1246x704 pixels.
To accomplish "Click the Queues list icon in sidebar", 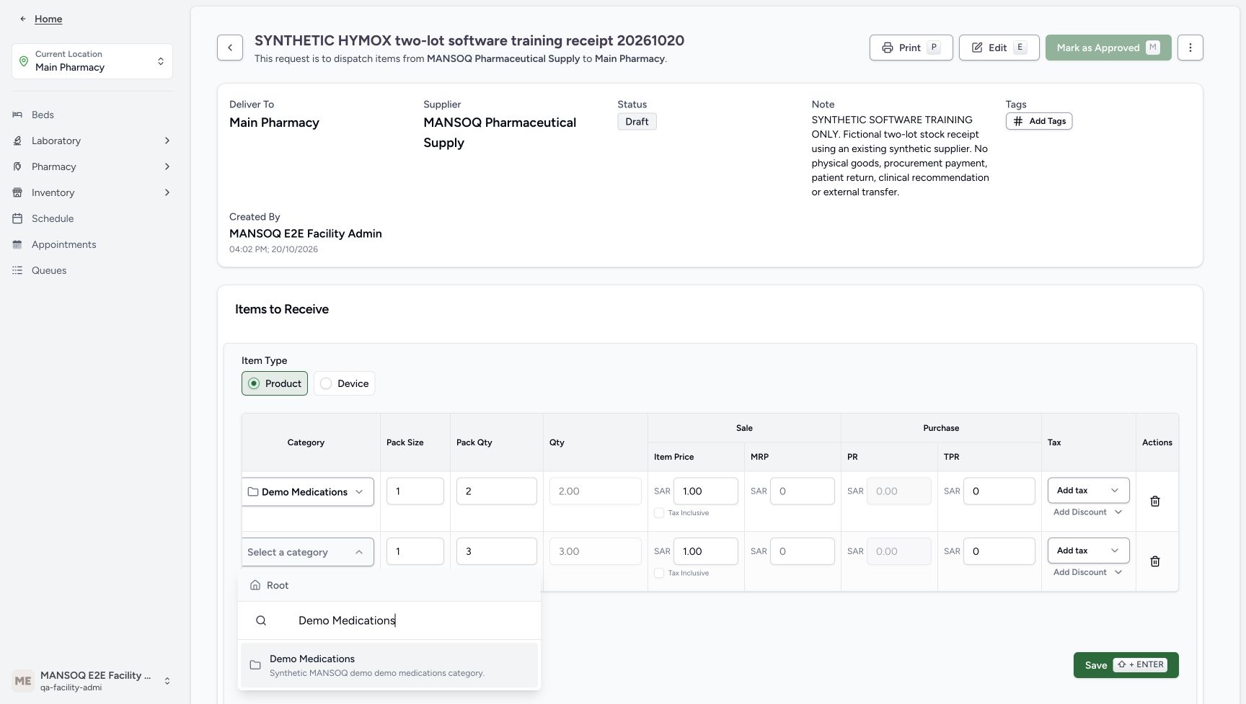I will (17, 270).
